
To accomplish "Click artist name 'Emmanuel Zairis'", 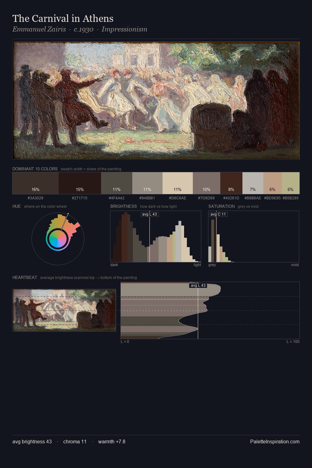I will click(39, 29).
